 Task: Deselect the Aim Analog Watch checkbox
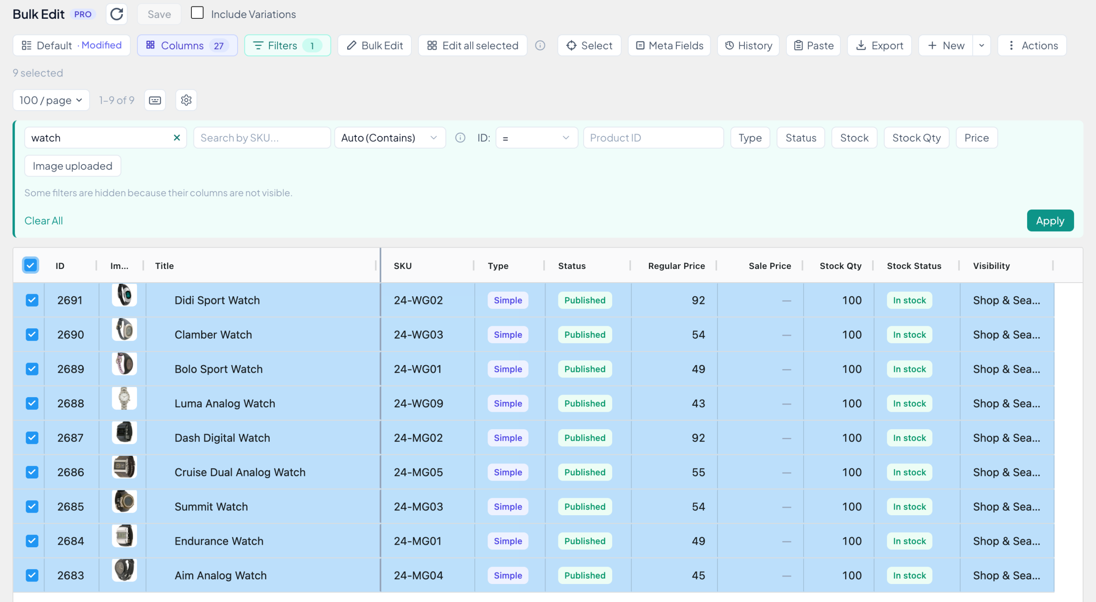pos(32,575)
